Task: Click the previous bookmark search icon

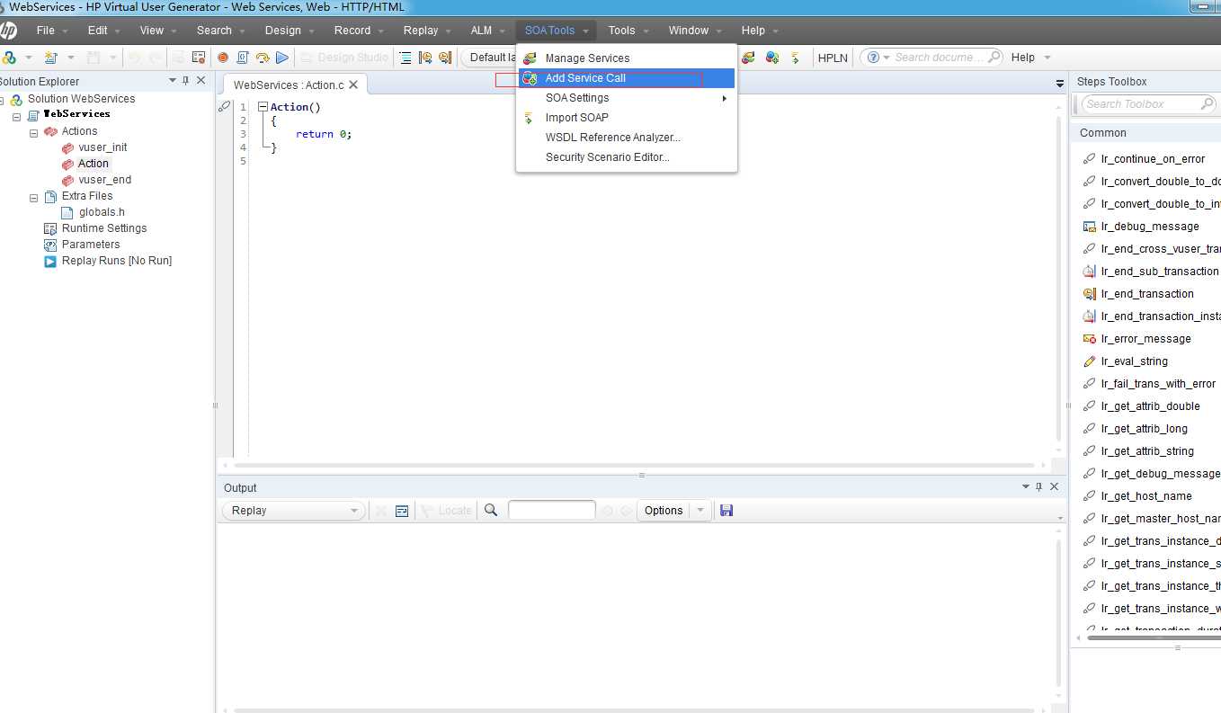Action: [x=425, y=58]
